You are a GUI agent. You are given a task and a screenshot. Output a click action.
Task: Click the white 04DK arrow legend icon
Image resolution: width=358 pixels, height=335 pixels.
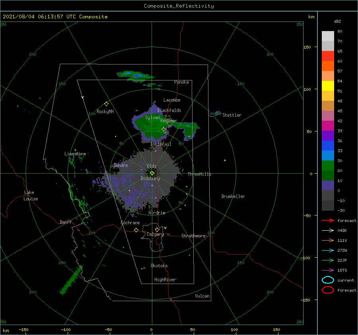328,230
